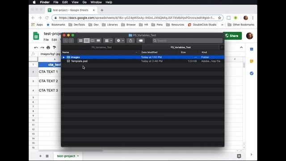Open the Resources bookmarks folder
The height and width of the screenshot is (161, 286).
pos(175,25)
